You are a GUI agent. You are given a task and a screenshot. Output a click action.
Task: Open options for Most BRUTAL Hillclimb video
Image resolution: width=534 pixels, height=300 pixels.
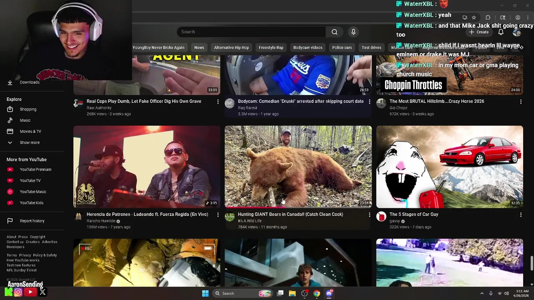click(521, 102)
